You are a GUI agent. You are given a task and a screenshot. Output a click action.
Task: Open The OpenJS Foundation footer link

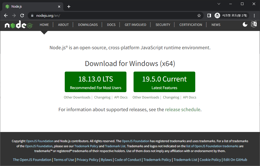32,160
